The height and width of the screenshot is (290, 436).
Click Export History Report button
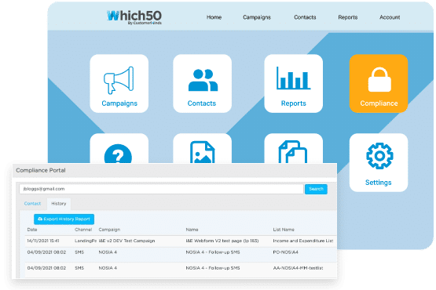click(64, 219)
